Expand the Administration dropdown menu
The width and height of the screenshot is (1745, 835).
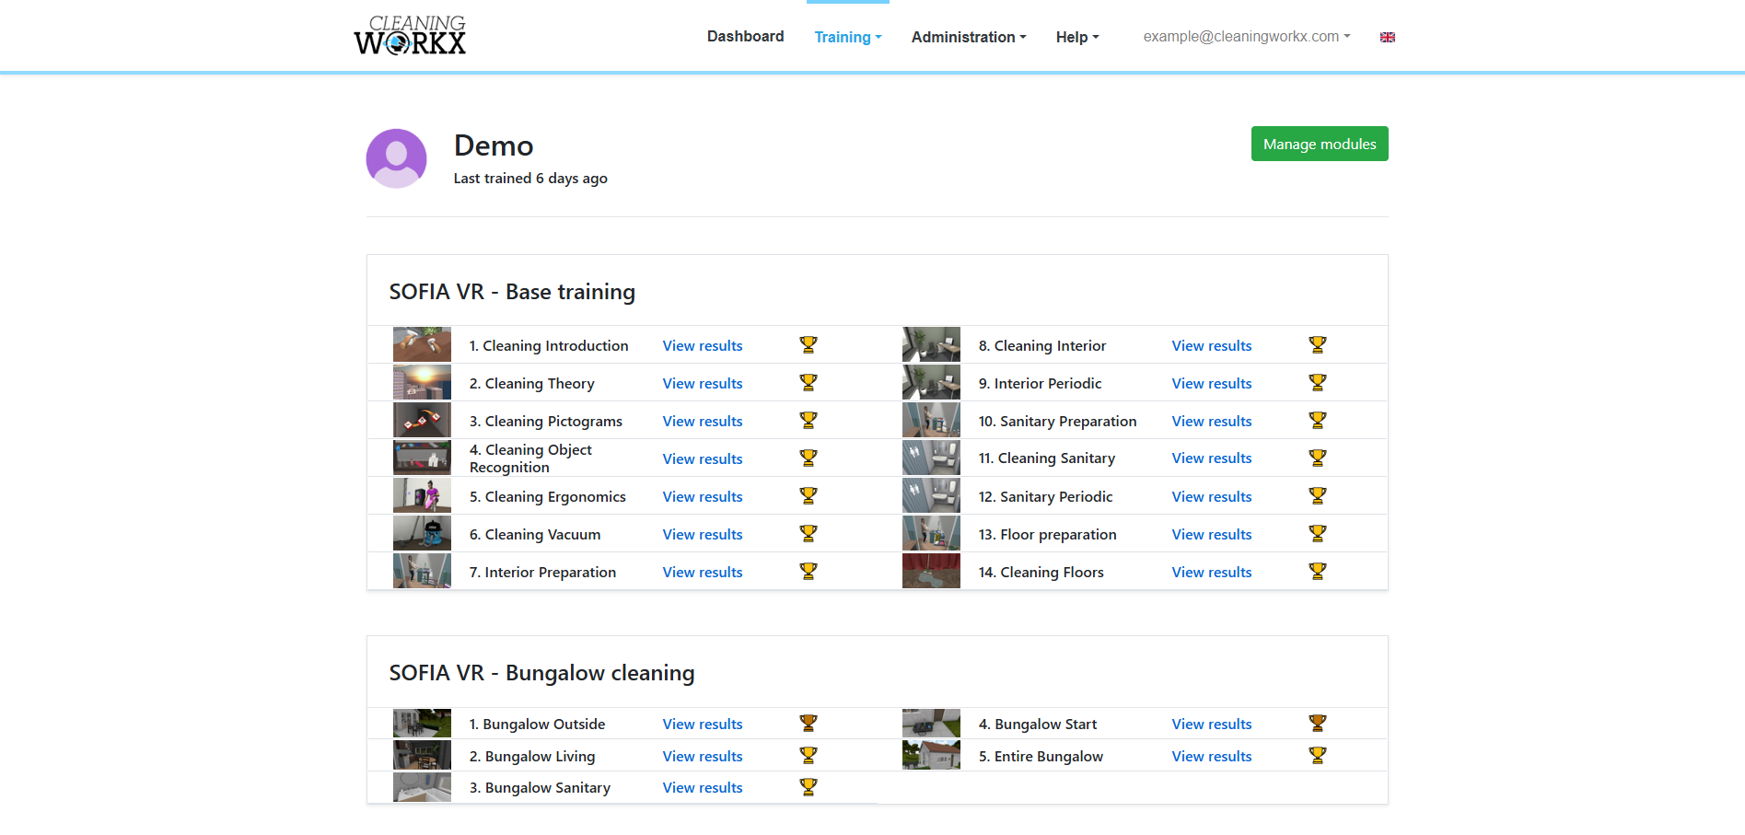pos(969,37)
